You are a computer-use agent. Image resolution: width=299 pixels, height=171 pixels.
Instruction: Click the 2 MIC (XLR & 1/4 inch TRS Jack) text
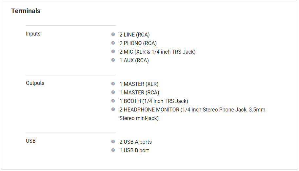pos(157,52)
